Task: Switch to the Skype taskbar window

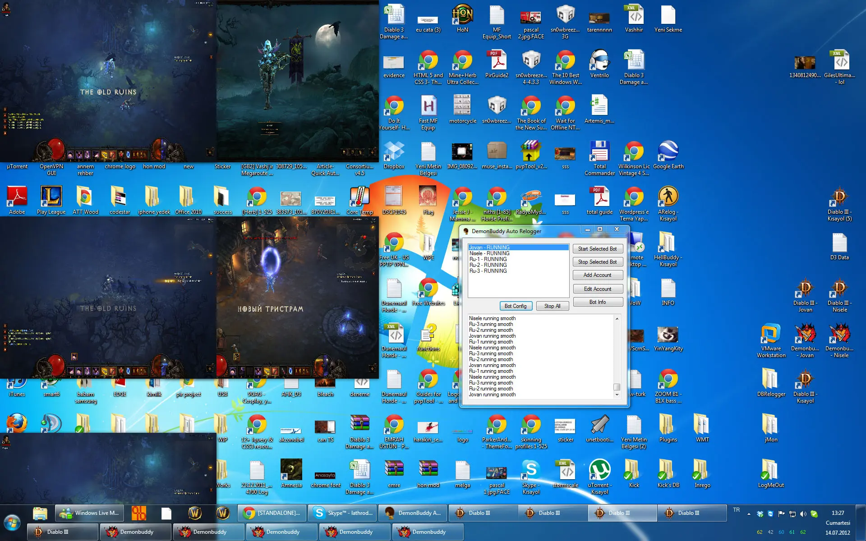Action: (x=342, y=513)
